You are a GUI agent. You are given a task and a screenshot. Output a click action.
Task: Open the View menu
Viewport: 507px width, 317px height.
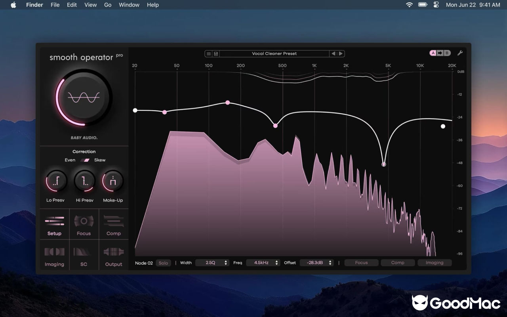(90, 5)
